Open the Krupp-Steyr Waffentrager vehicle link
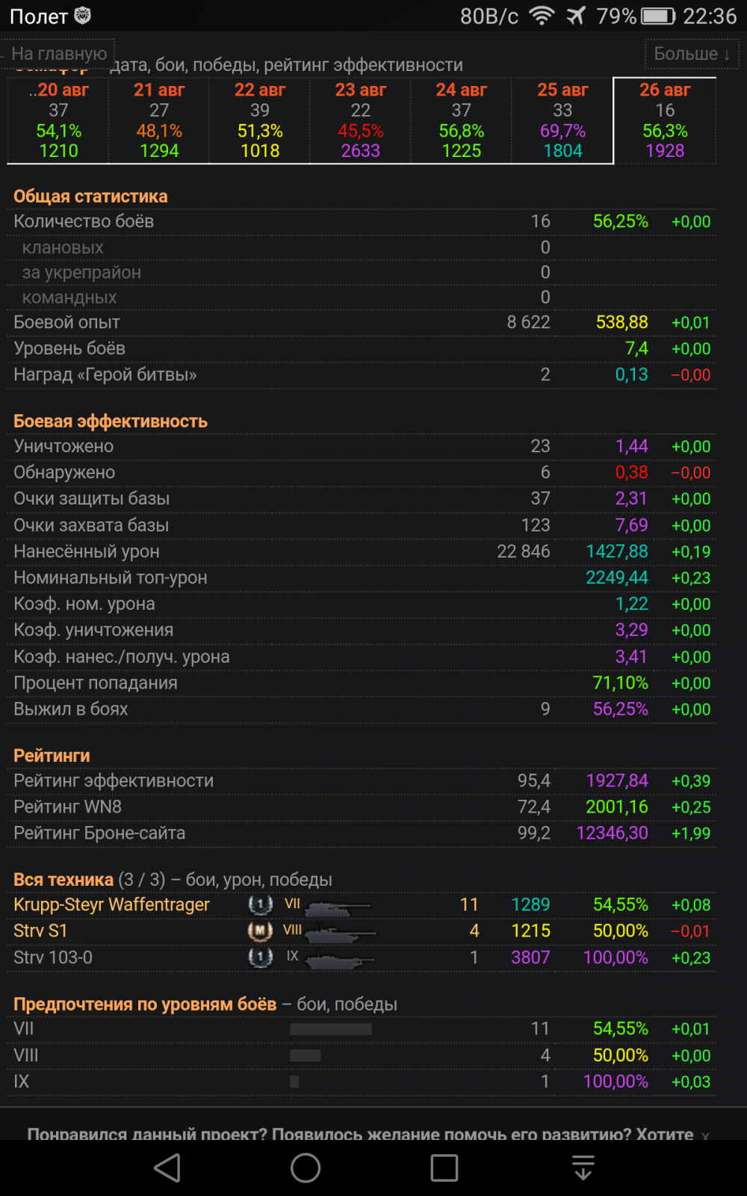Image resolution: width=747 pixels, height=1196 pixels. [x=111, y=905]
